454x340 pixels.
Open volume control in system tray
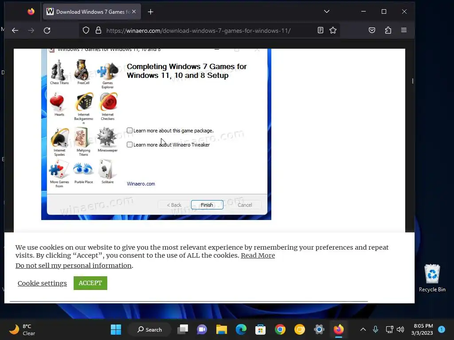[x=400, y=329]
